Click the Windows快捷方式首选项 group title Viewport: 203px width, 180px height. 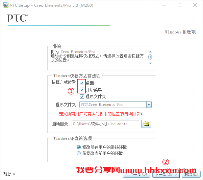tap(77, 76)
